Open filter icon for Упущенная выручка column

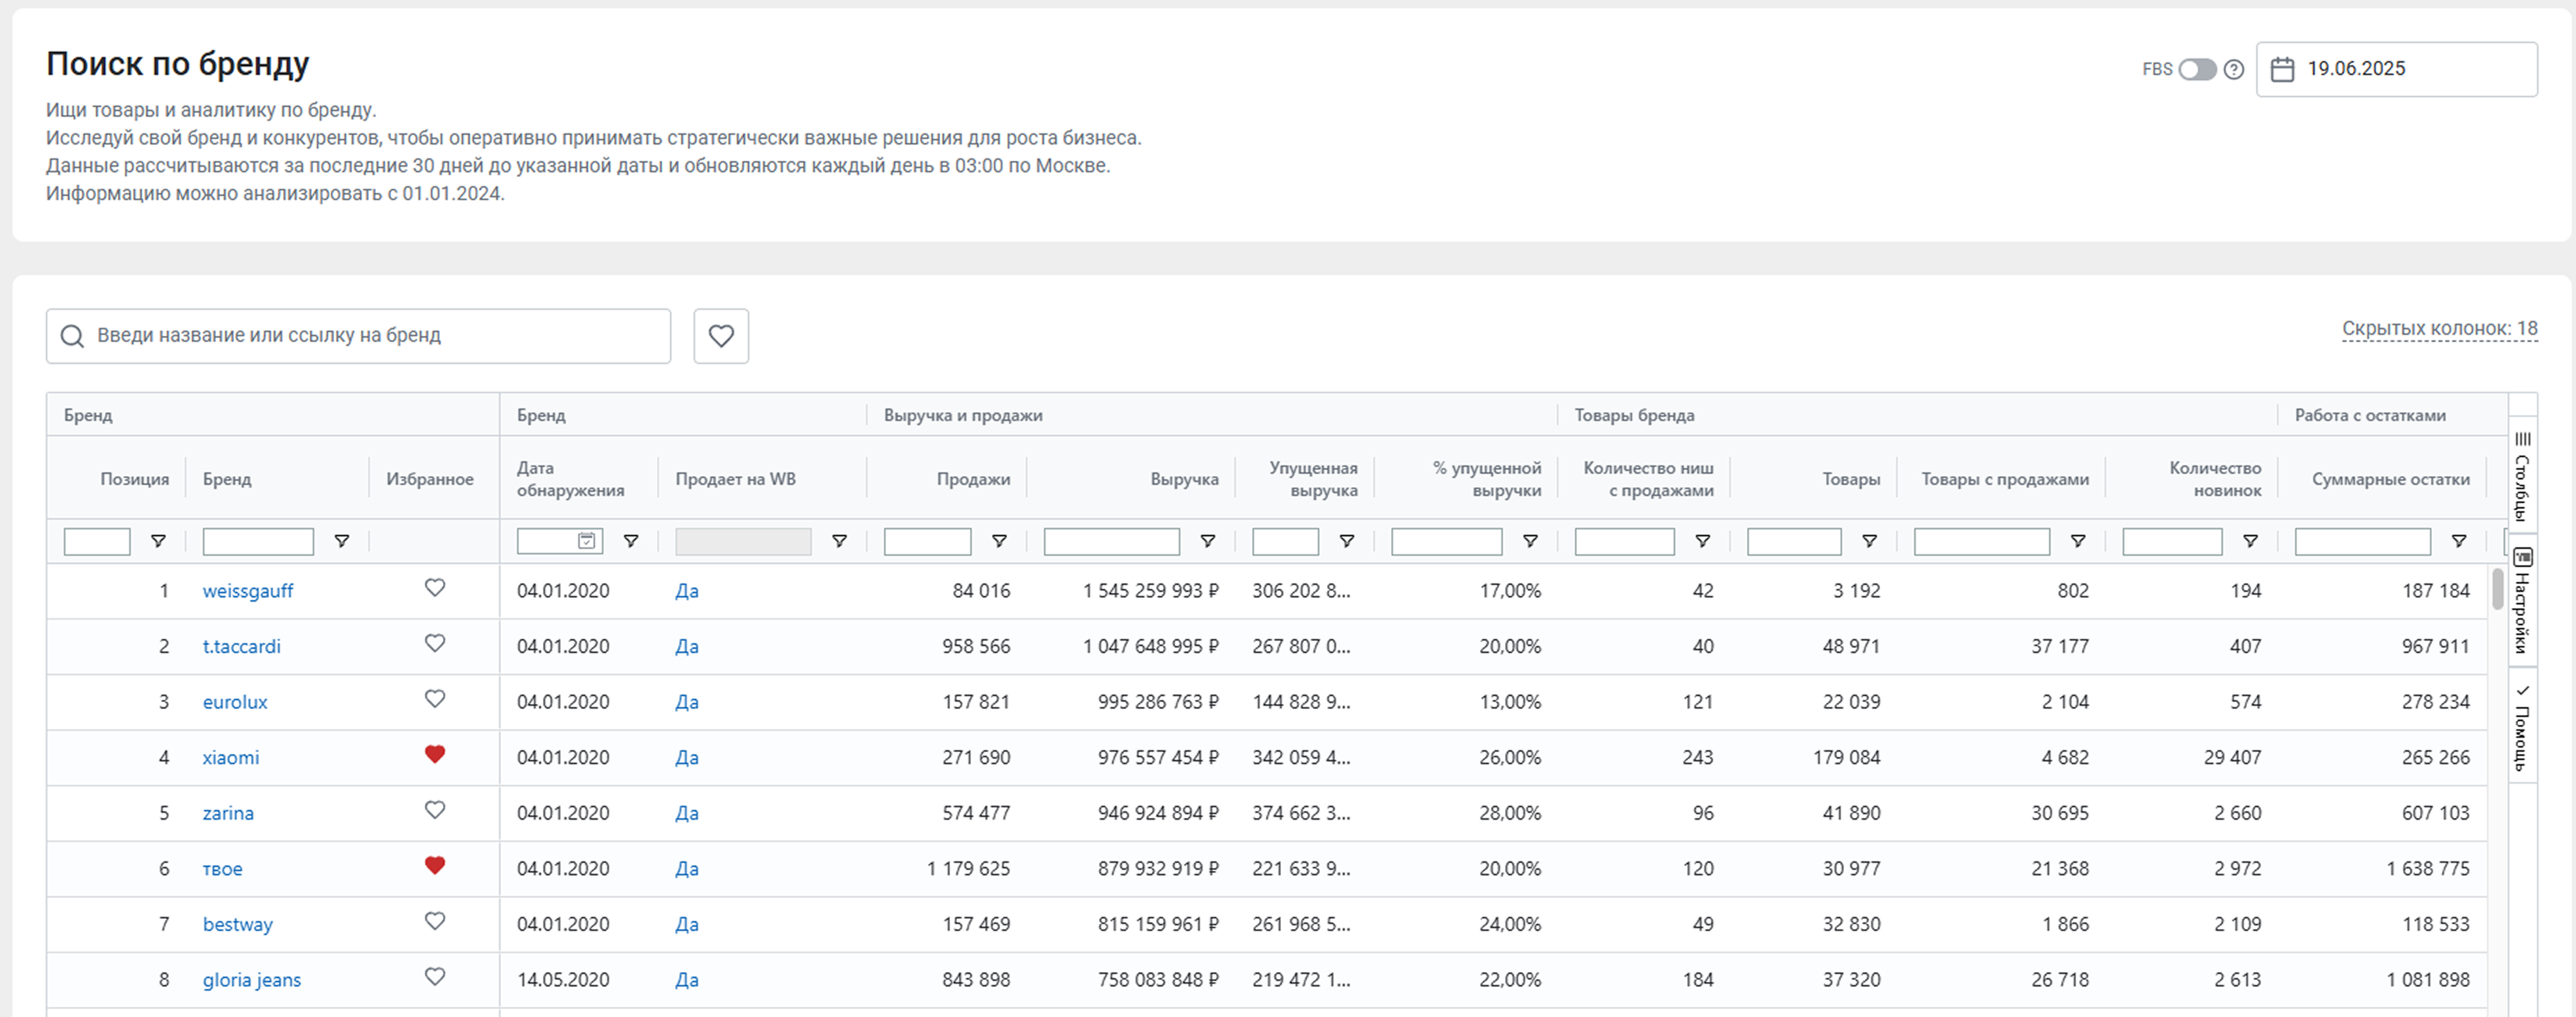pyautogui.click(x=1347, y=541)
